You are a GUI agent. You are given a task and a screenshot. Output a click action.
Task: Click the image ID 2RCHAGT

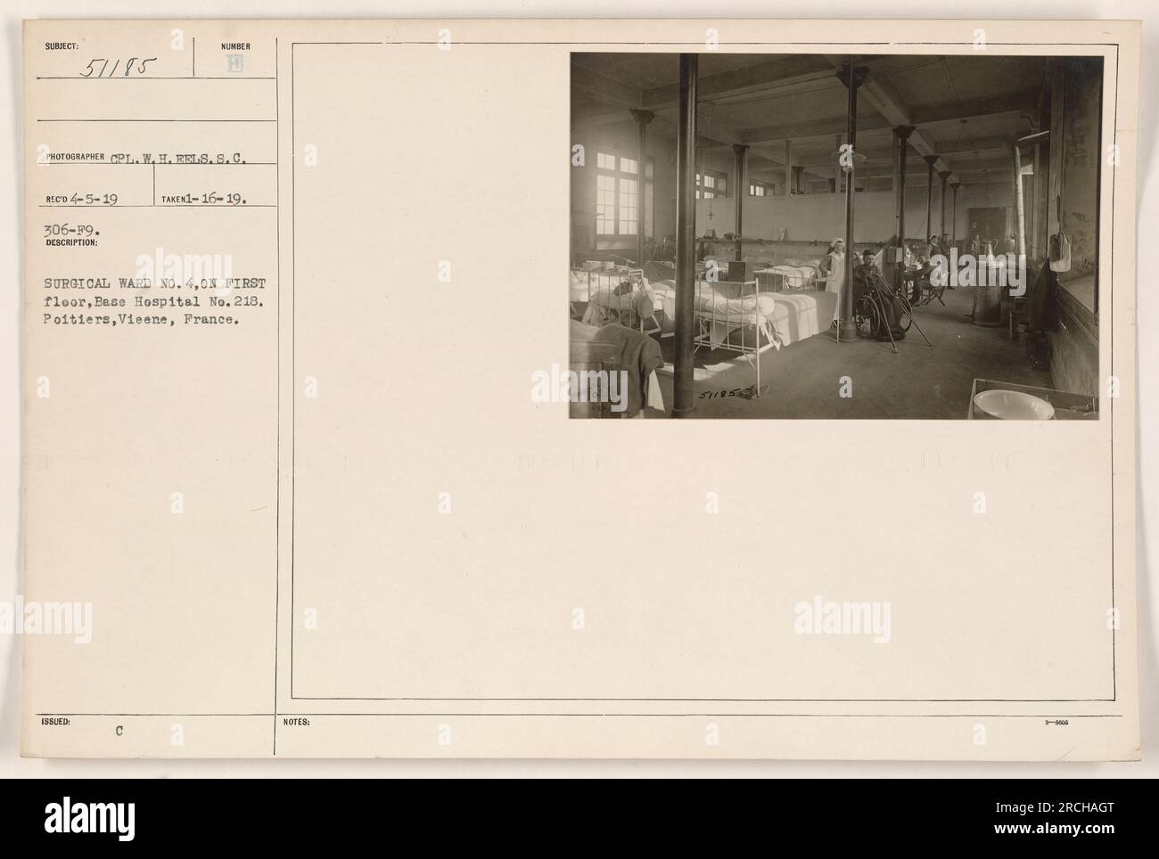[x=1085, y=809]
